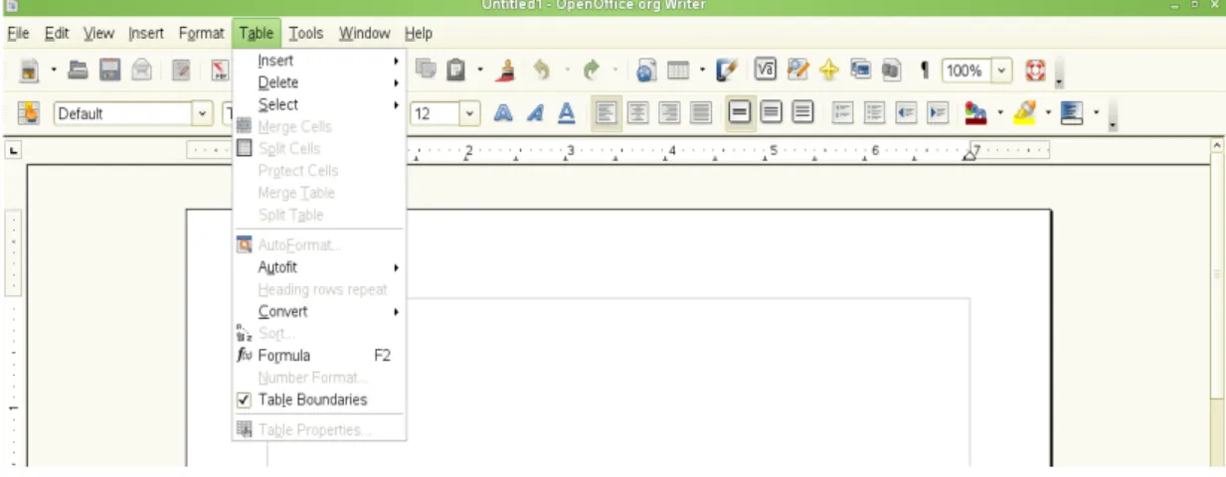Open the Gallery icon
The width and height of the screenshot is (1226, 477).
coord(860,71)
